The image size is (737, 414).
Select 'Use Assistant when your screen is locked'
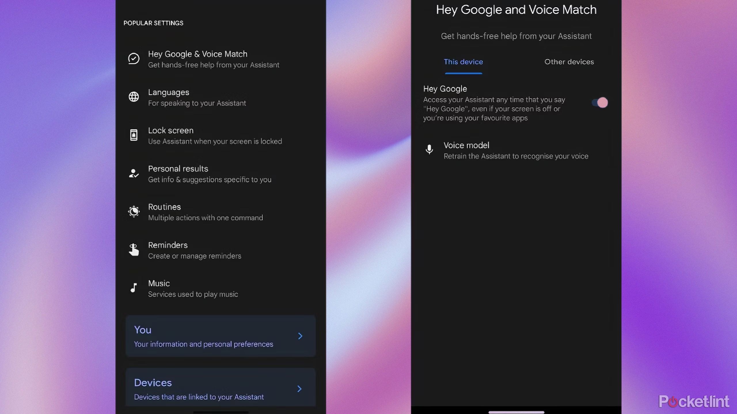[215, 141]
